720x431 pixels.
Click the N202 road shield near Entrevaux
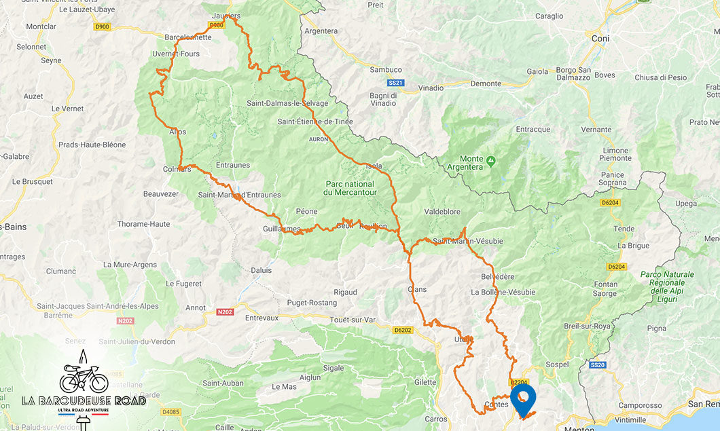coord(225,312)
